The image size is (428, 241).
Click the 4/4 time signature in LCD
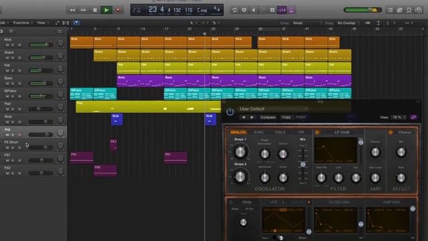(217, 9)
